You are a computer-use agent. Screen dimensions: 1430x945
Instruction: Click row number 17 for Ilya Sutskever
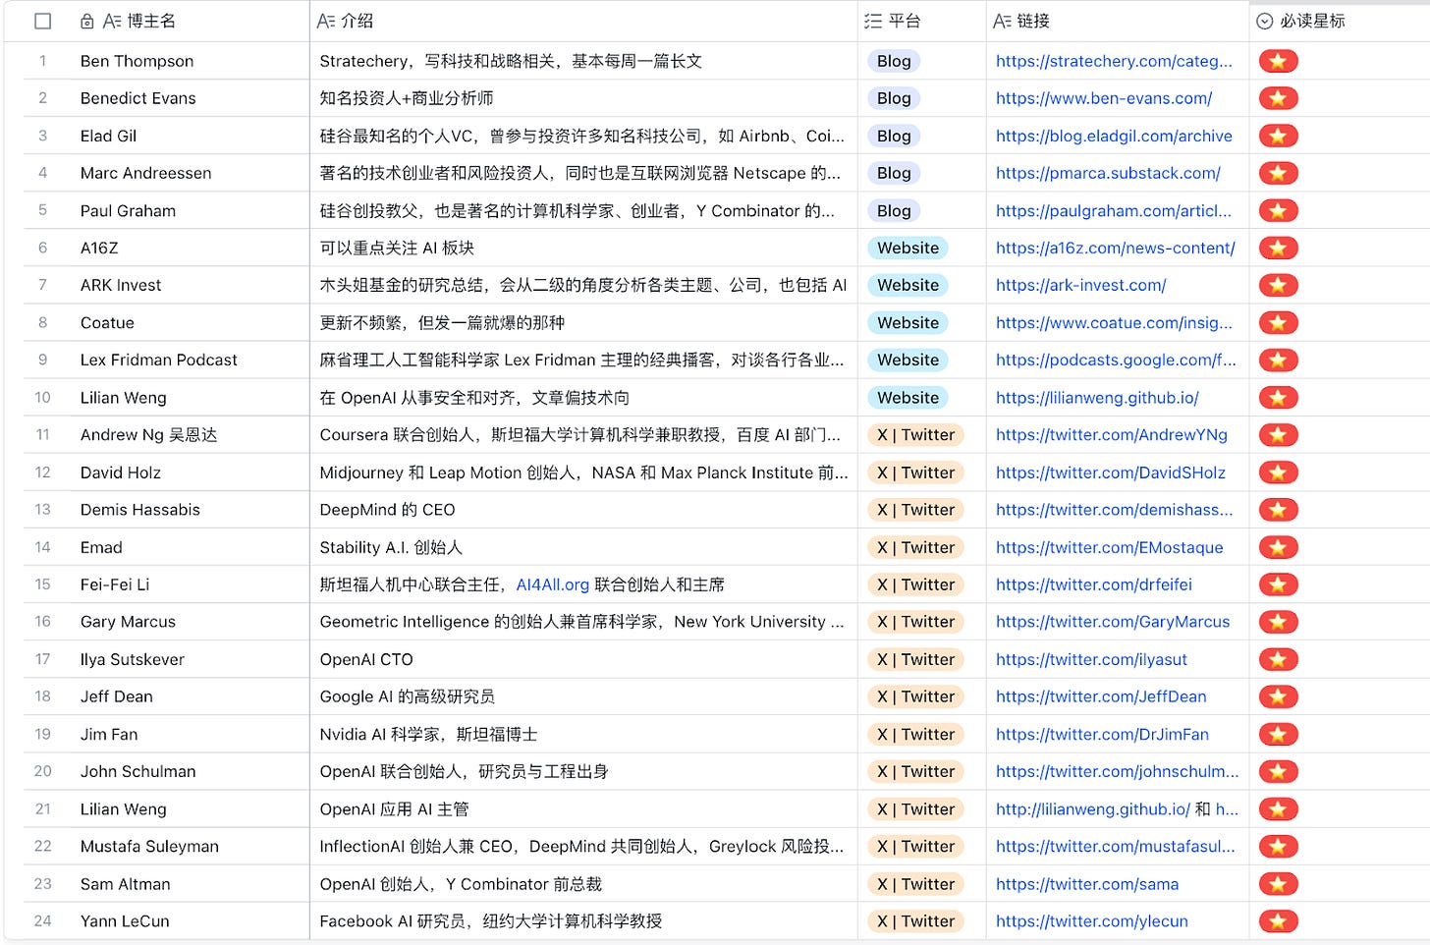coord(42,659)
